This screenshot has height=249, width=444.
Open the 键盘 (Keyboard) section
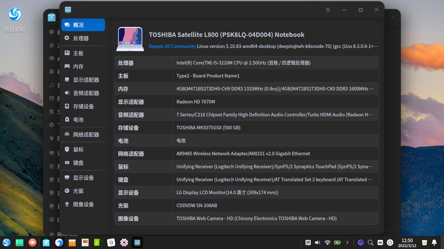click(78, 163)
